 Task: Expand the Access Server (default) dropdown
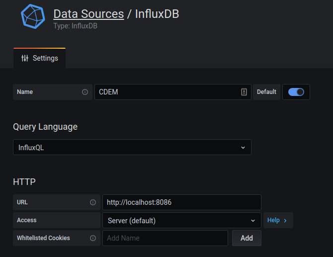tap(182, 220)
